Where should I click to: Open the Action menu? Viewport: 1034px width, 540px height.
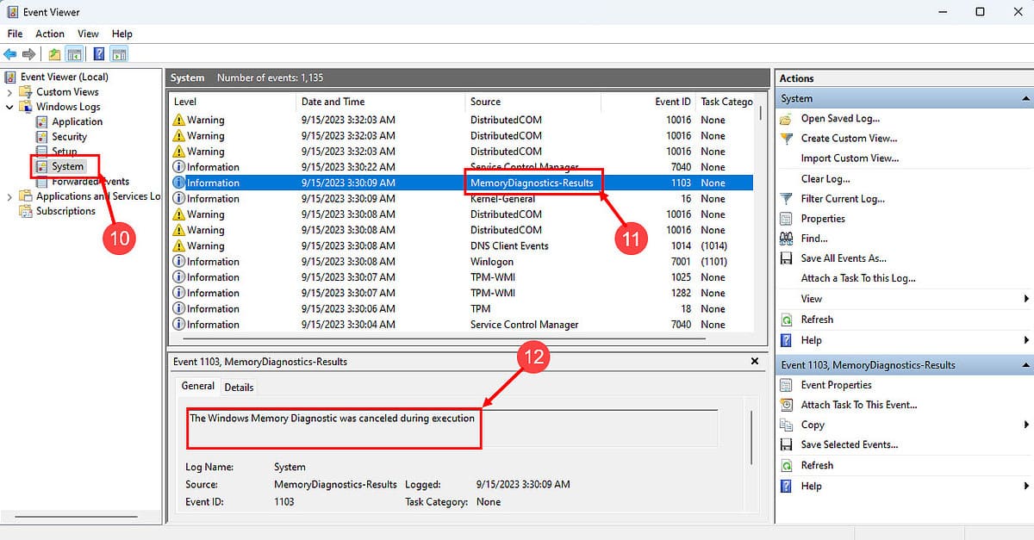pyautogui.click(x=49, y=33)
